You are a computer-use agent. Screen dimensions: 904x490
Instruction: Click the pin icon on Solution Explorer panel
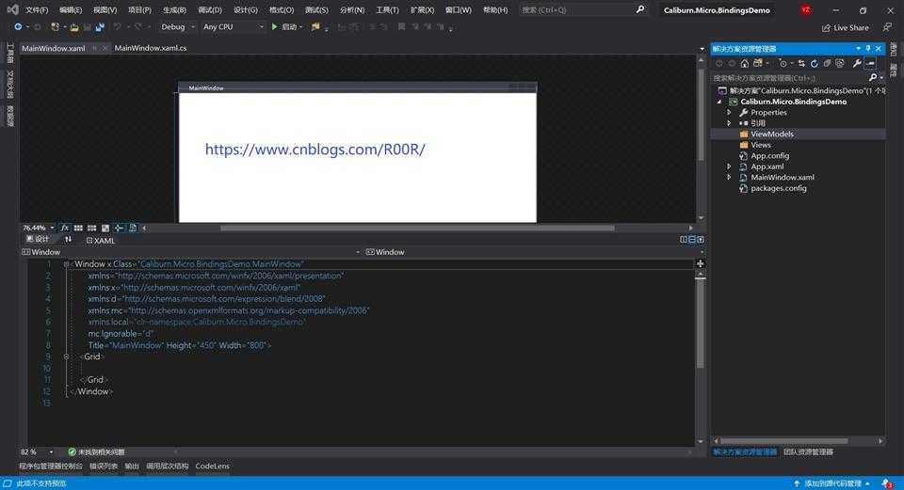(867, 49)
